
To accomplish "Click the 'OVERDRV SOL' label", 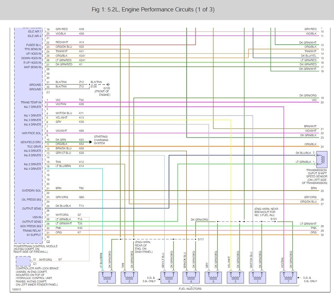I will (31, 191).
